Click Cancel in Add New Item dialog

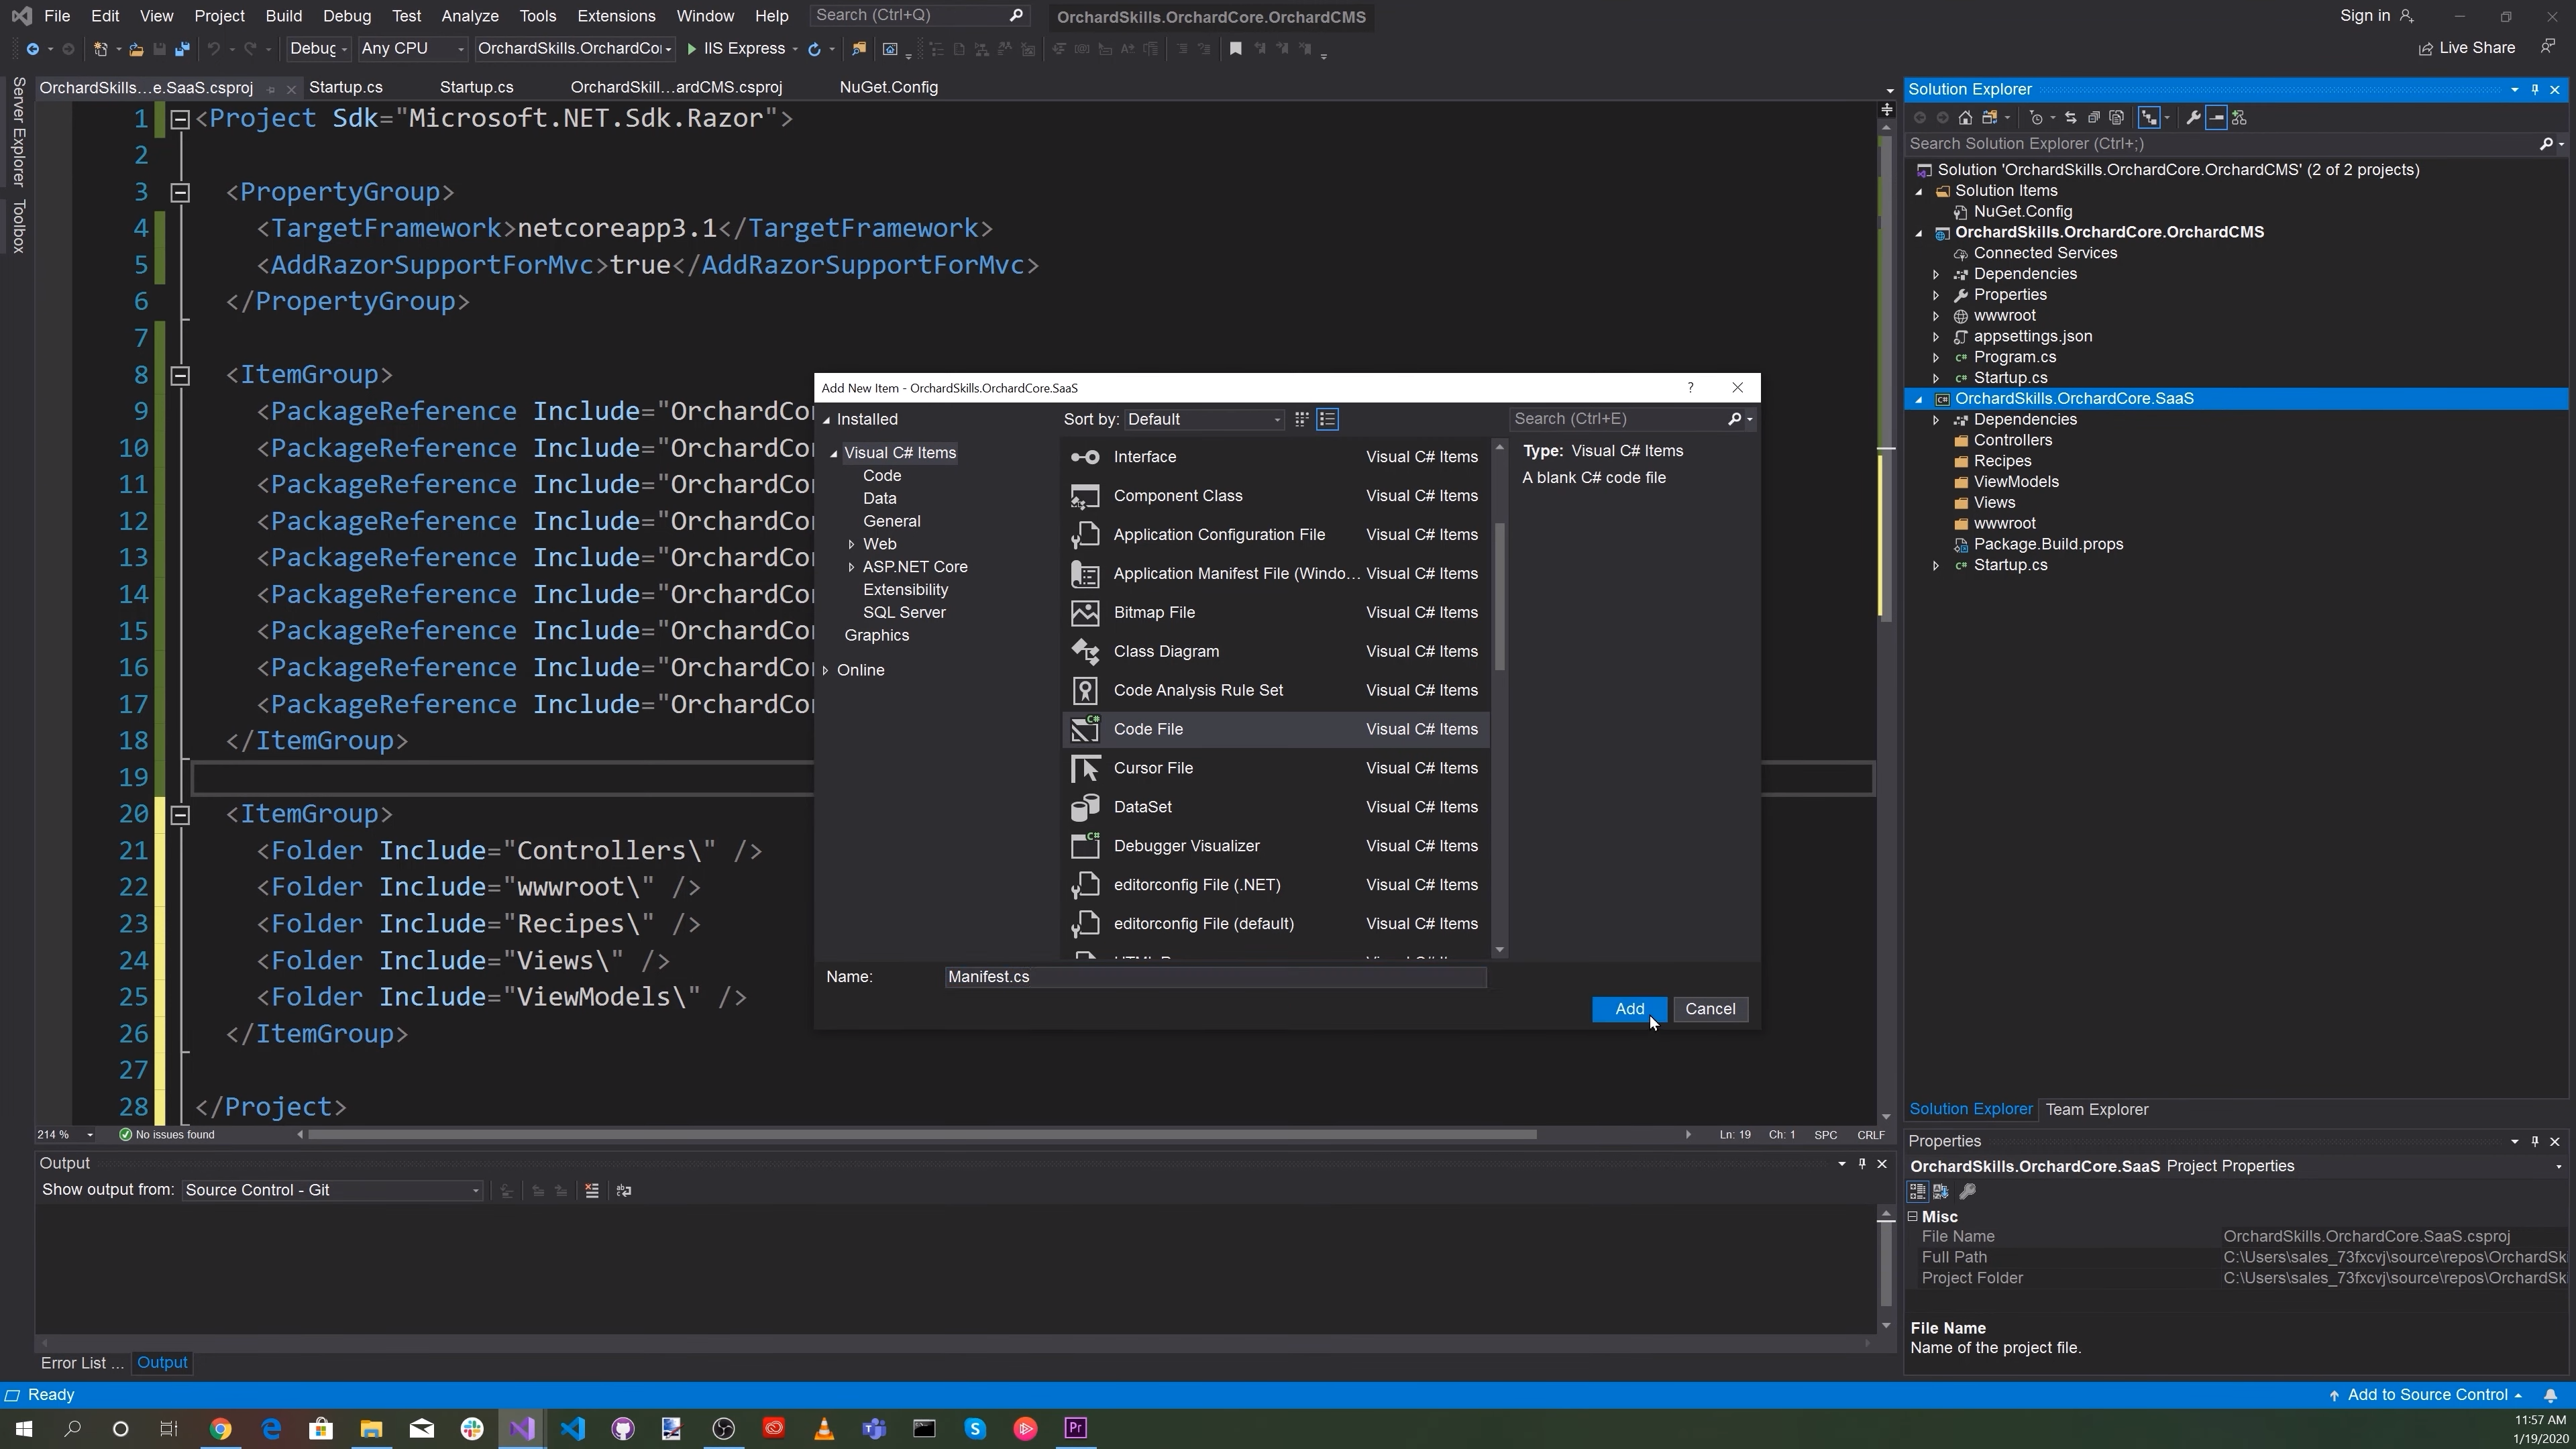coord(1710,1009)
